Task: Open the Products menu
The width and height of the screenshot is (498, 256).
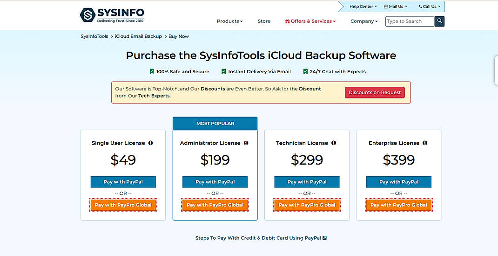Action: [x=229, y=21]
